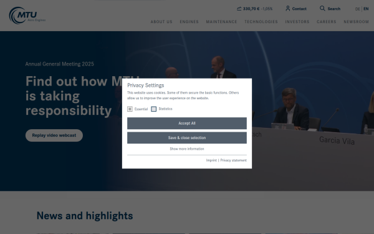This screenshot has width=374, height=234.
Task: Open the Imprint link
Action: coord(211,160)
